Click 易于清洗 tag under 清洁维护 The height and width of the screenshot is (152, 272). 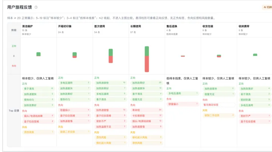[x=39, y=89]
